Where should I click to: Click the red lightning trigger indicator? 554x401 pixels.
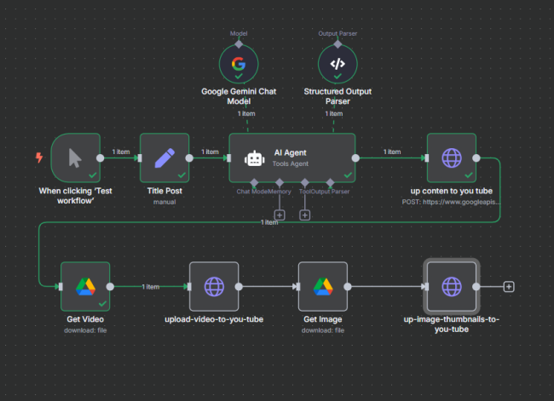pyautogui.click(x=39, y=158)
